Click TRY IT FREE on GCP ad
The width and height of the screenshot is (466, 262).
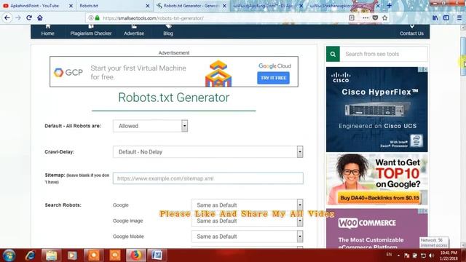coord(273,78)
